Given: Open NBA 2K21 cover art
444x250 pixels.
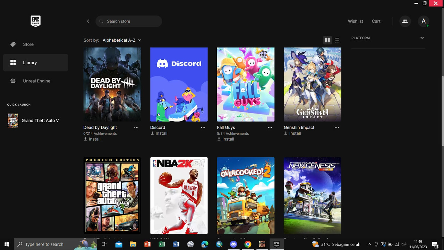Looking at the screenshot, I should click(x=179, y=195).
